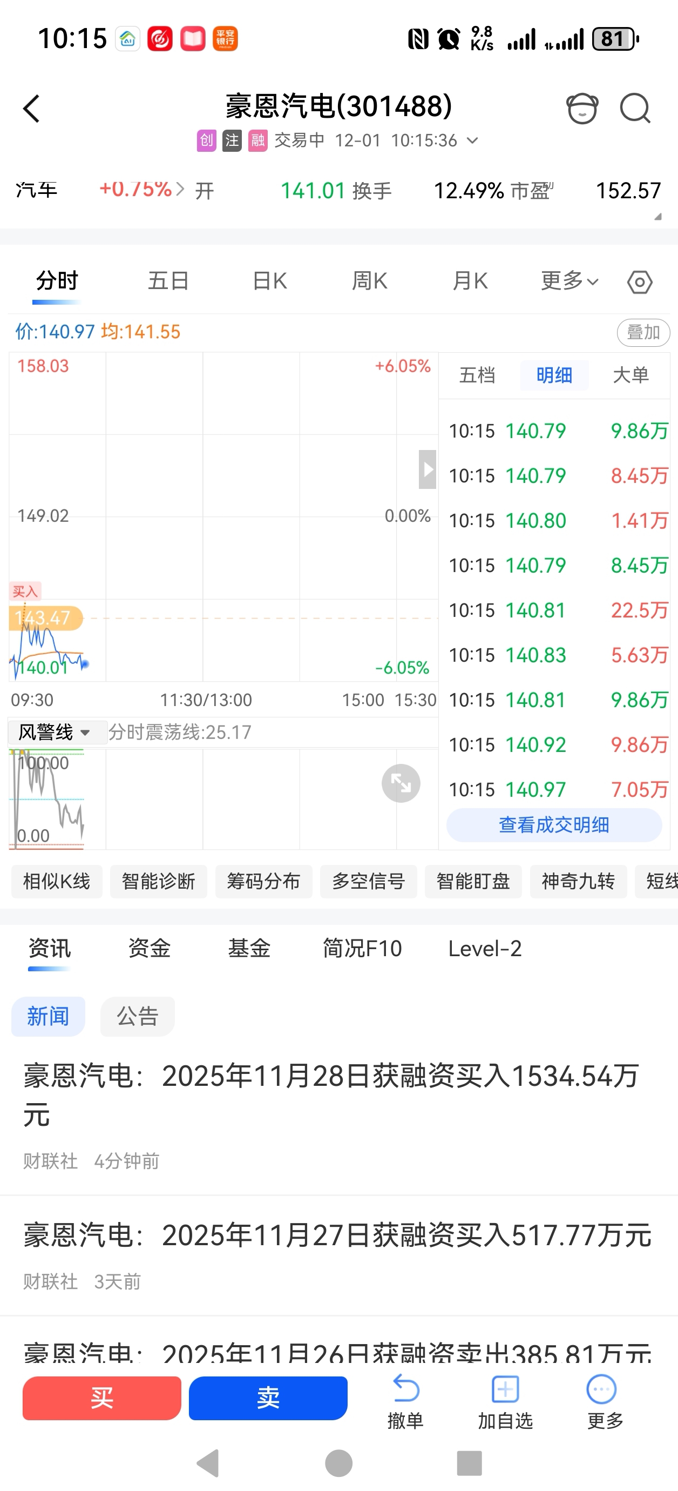Open the assistant robot face icon
Viewport: 678px width, 1491px height.
point(582,108)
